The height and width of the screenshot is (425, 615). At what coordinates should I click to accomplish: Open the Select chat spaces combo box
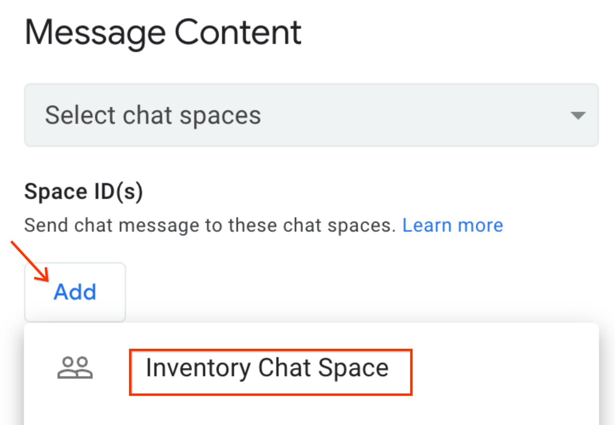(311, 115)
